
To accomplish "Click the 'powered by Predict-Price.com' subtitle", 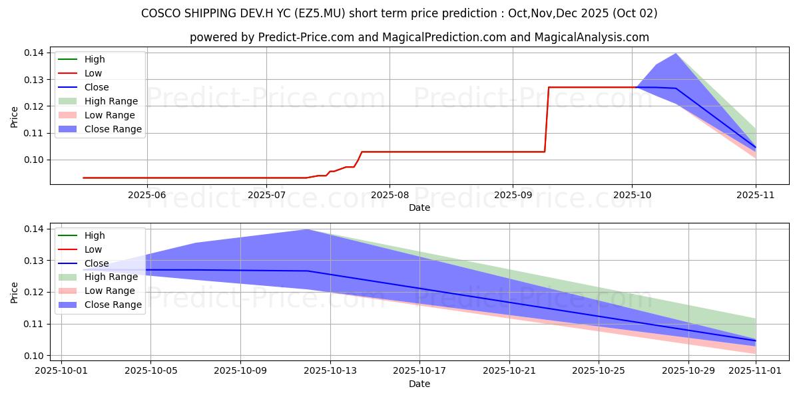I will point(419,37).
